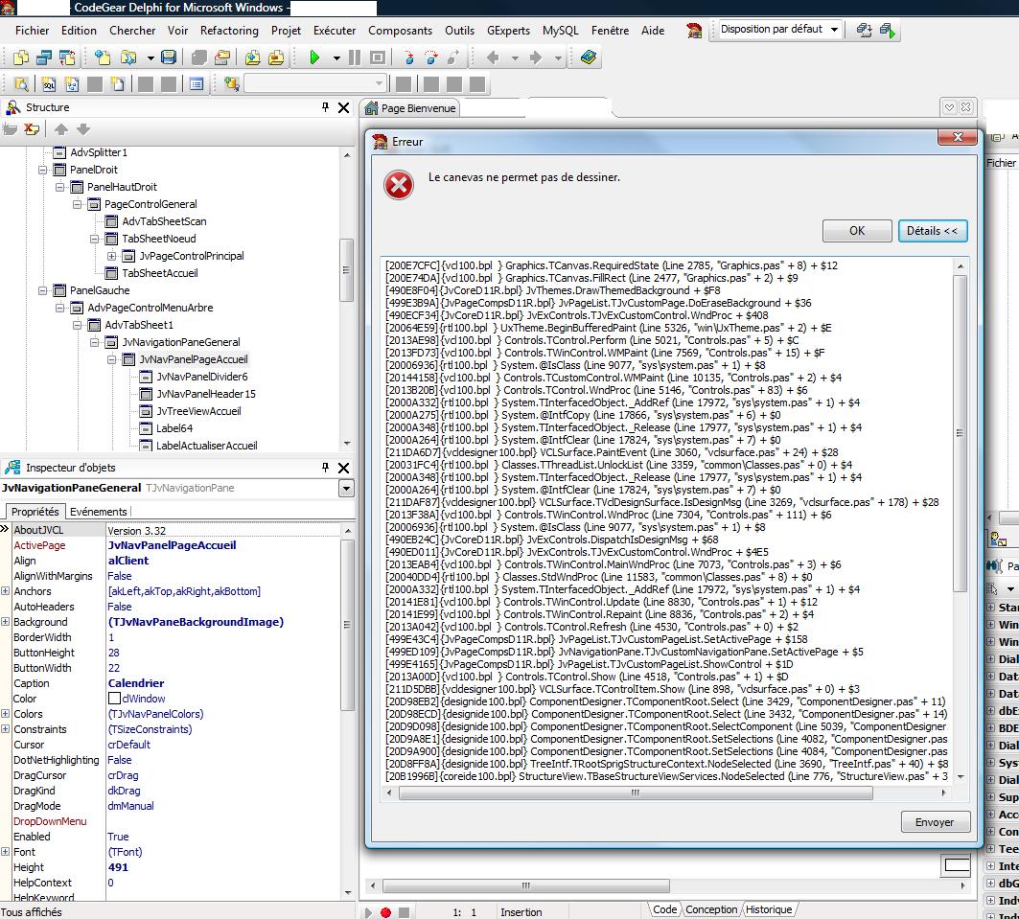Image resolution: width=1019 pixels, height=919 pixels.
Task: Expand the Font property
Action: 6,852
